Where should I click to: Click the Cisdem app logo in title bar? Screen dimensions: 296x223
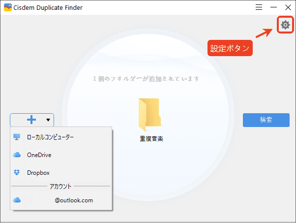tap(8, 7)
